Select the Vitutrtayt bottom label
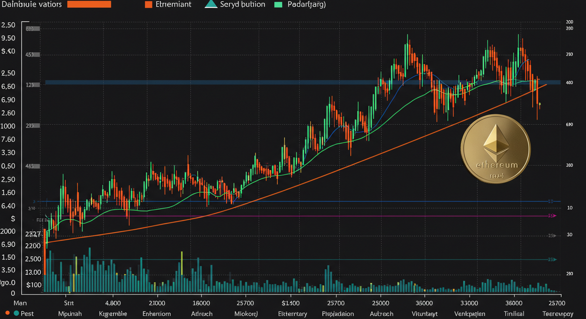The image size is (586, 319). click(x=425, y=314)
